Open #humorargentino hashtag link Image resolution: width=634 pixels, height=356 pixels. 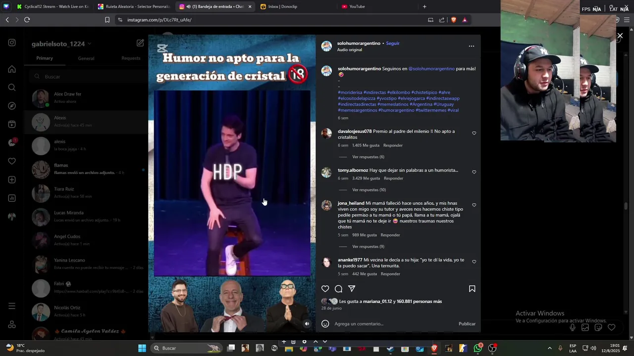pos(396,110)
